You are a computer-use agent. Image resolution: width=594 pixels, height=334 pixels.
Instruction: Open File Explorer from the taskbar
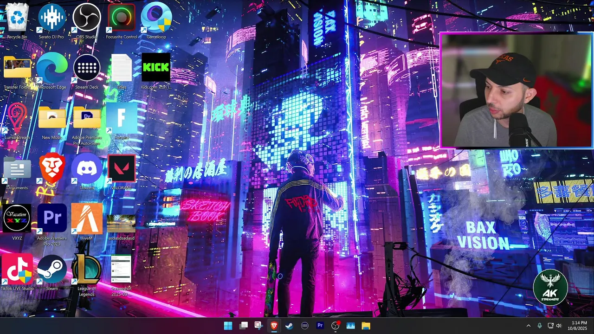pyautogui.click(x=366, y=326)
